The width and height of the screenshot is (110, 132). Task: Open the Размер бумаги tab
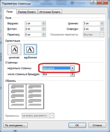click(x=27, y=12)
